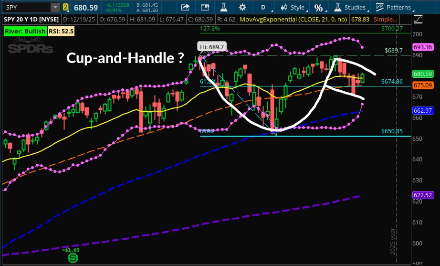Image resolution: width=440 pixels, height=266 pixels.
Task: Open the calendar camera snapshot icon
Action: 205,7
